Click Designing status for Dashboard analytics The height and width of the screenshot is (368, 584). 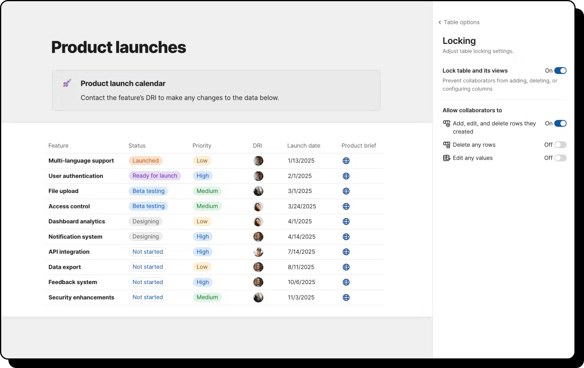pyautogui.click(x=146, y=221)
